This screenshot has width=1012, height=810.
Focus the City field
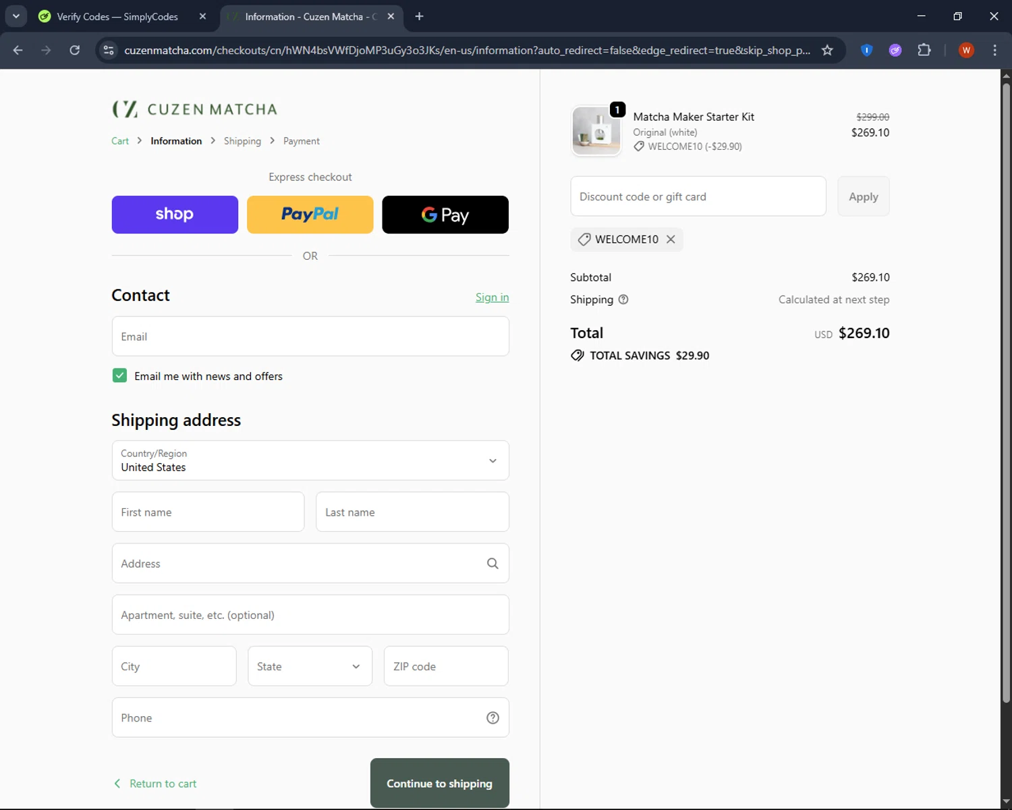174,666
